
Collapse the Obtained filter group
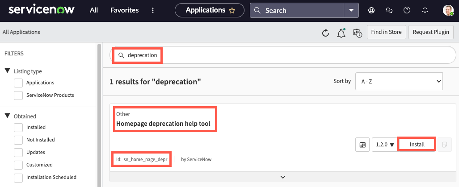8,116
